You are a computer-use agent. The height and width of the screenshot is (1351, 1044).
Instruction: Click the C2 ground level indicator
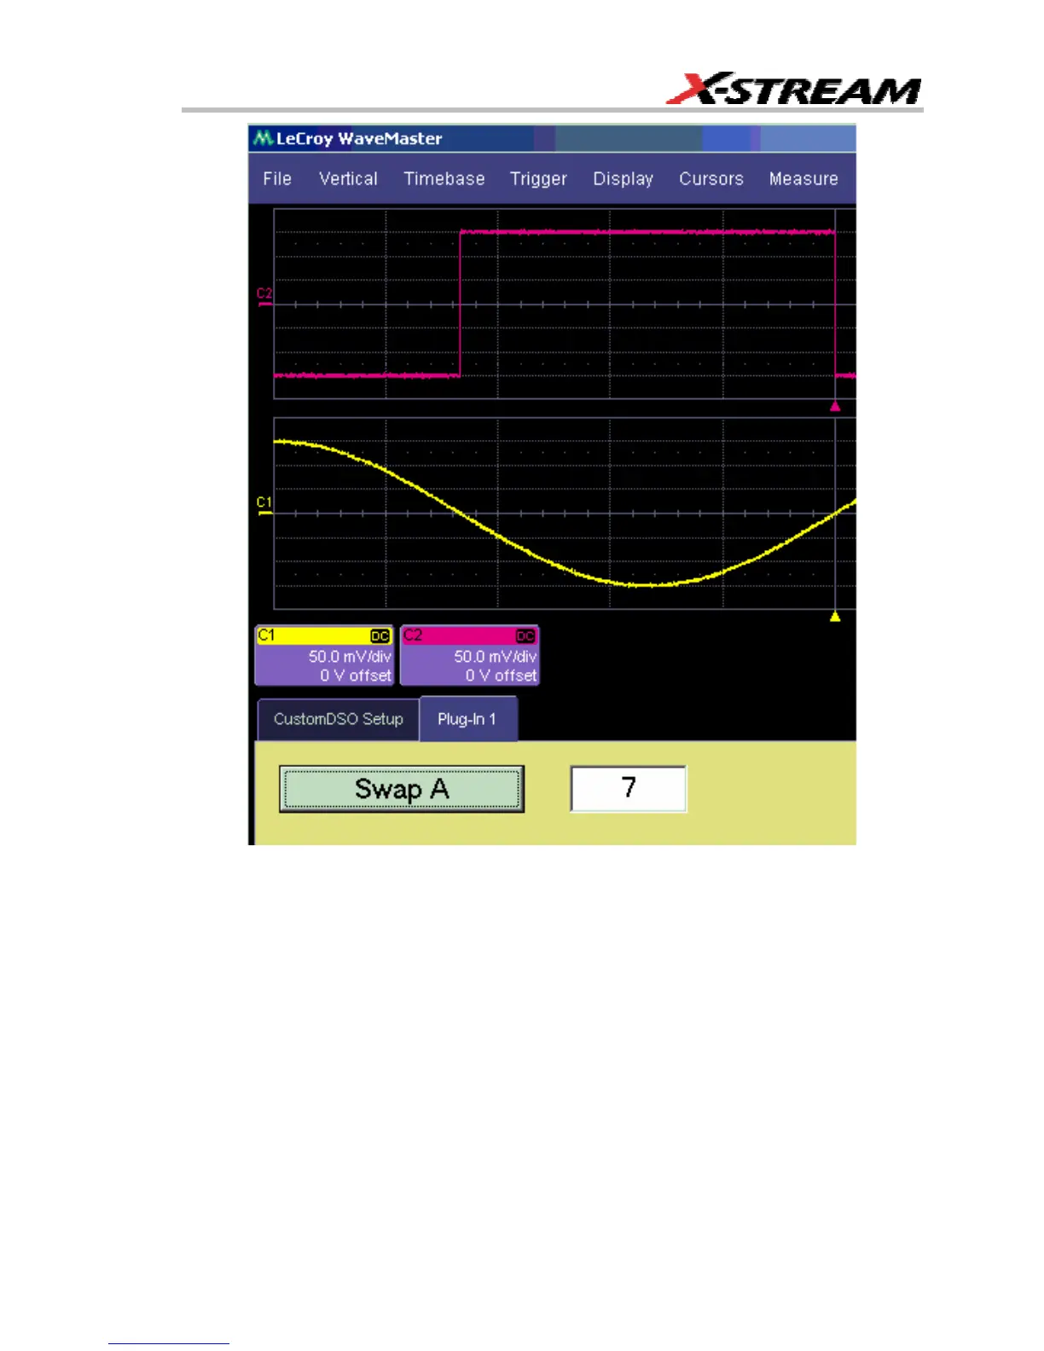pyautogui.click(x=264, y=298)
